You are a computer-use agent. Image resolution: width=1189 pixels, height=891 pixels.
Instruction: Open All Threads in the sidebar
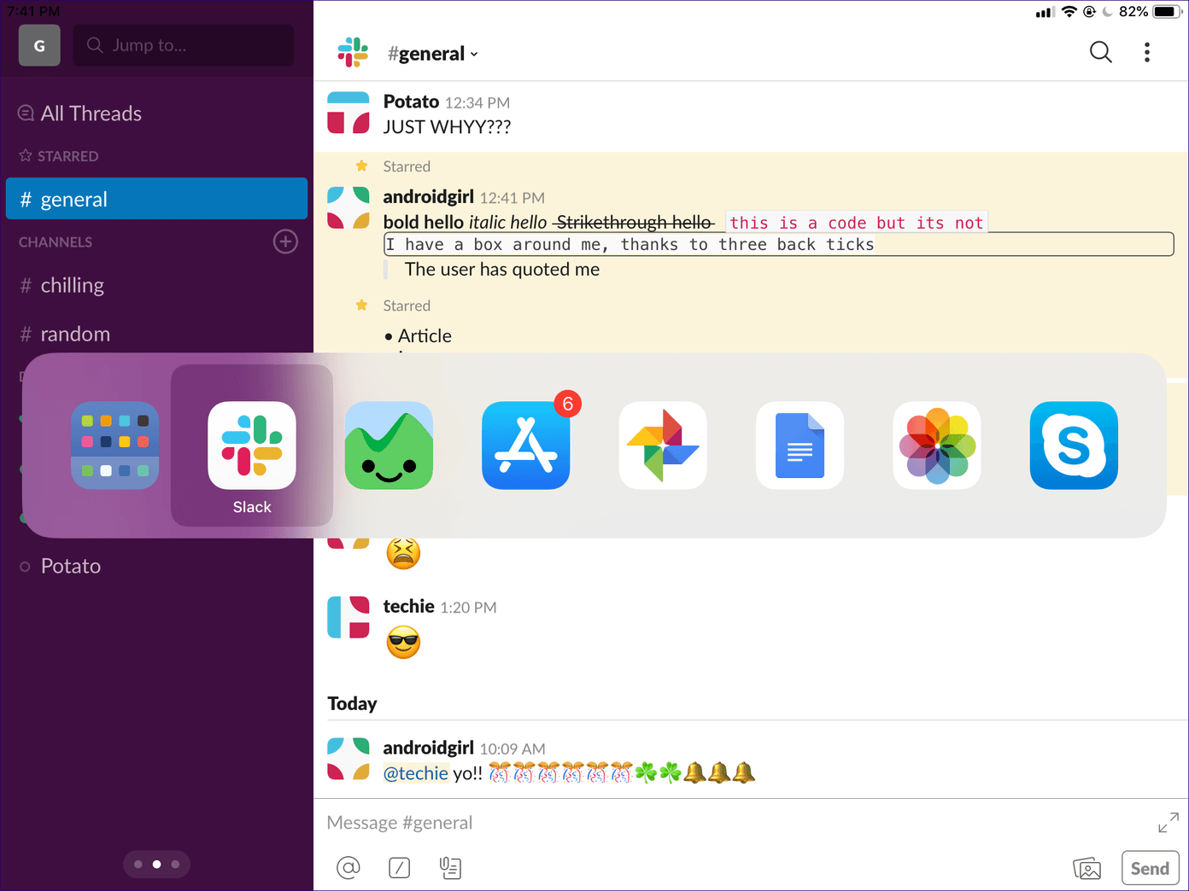(x=80, y=114)
